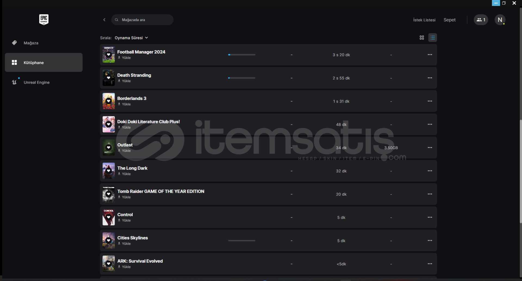The height and width of the screenshot is (281, 522).
Task: Click the 1 s 31 dk playtime
Action: 341,101
